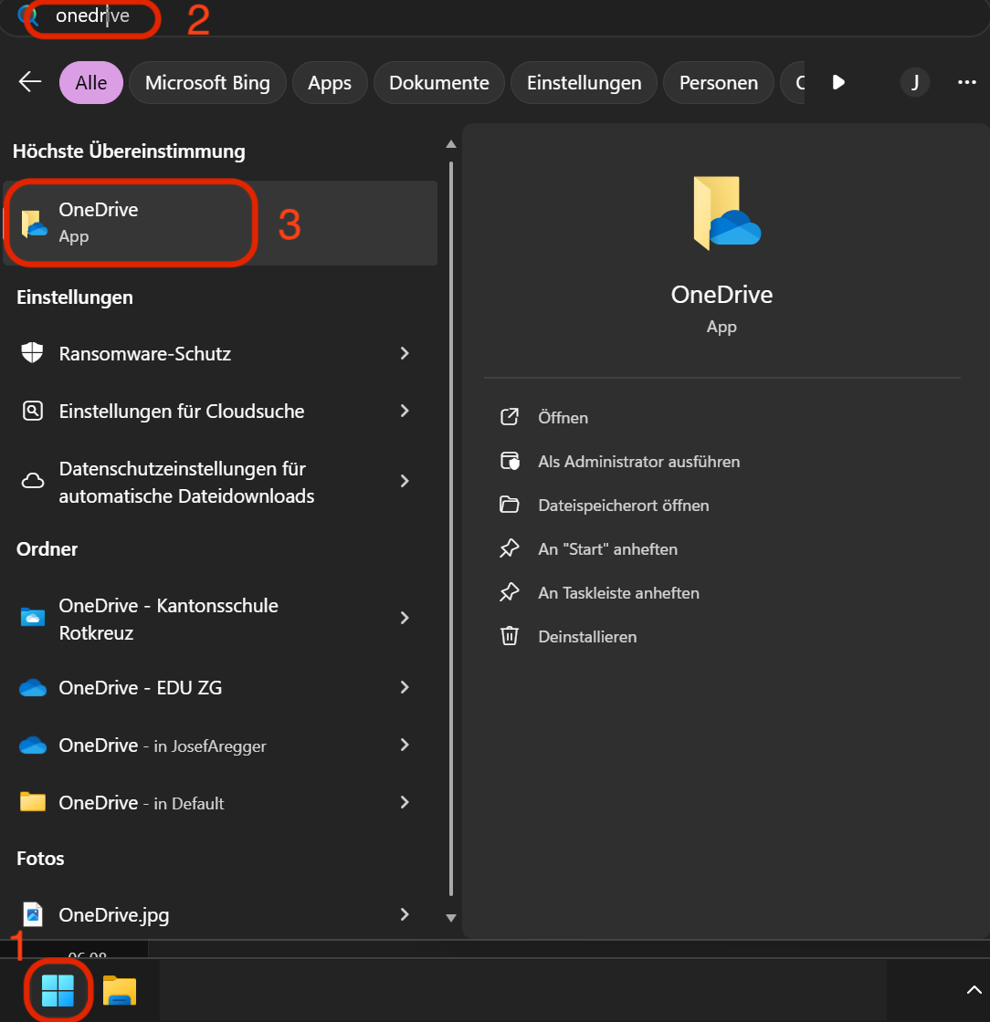990x1022 pixels.
Task: Click the OneDrive folder icon in best match
Action: click(34, 224)
